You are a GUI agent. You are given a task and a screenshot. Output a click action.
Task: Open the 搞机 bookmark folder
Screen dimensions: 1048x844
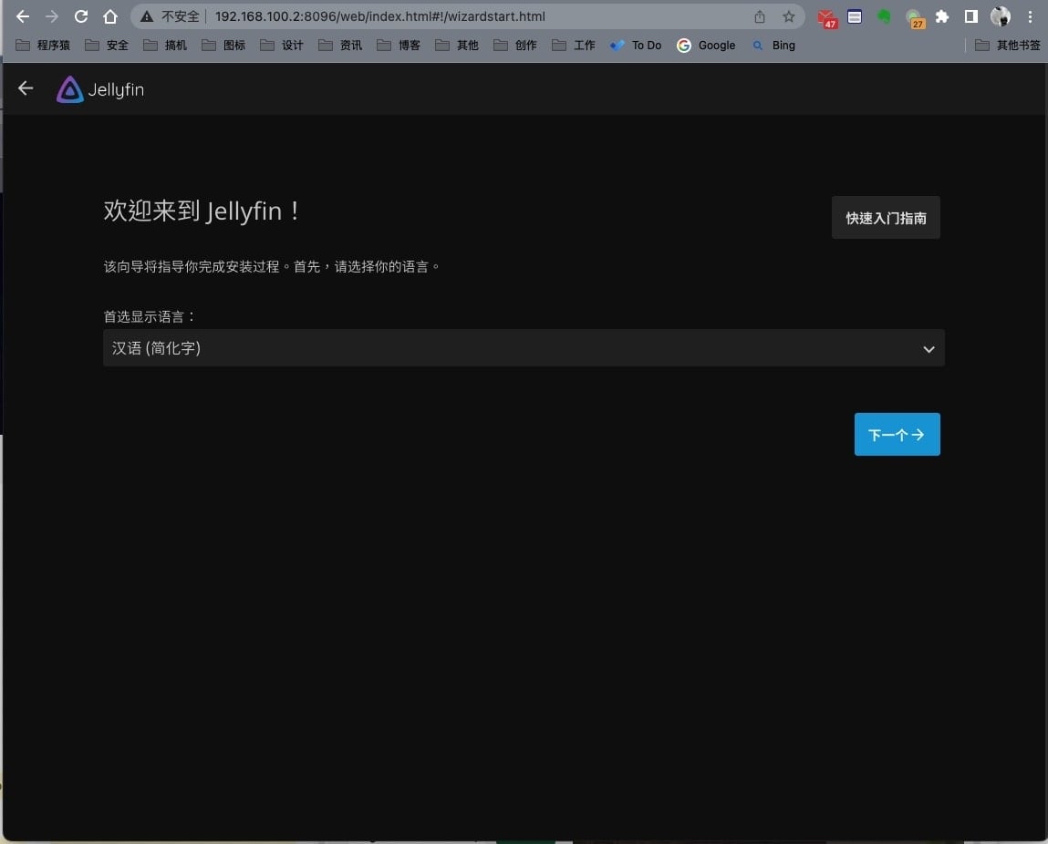(165, 46)
